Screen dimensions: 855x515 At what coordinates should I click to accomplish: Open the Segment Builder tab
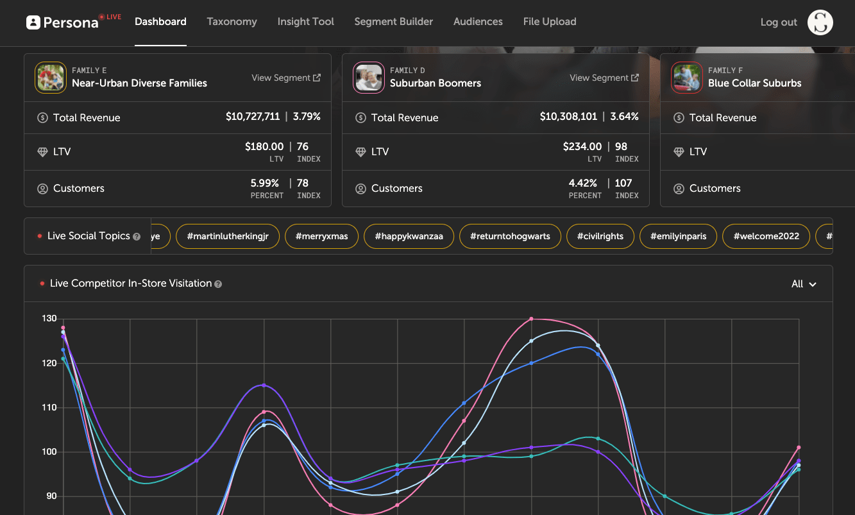tap(393, 21)
